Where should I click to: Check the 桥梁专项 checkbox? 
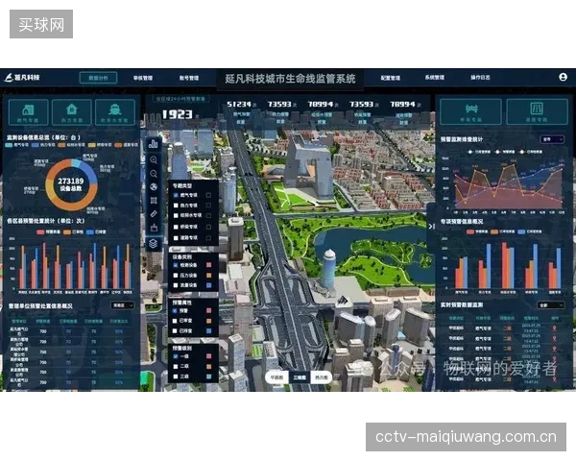176,228
